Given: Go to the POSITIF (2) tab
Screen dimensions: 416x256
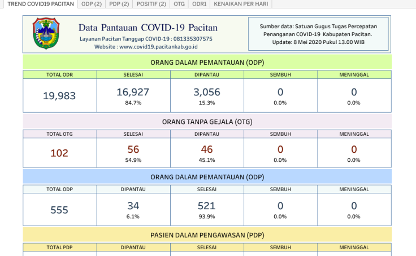Looking at the screenshot, I should (151, 4).
